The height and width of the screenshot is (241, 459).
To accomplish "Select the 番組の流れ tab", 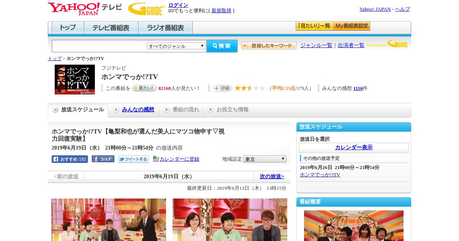I will click(x=181, y=110).
